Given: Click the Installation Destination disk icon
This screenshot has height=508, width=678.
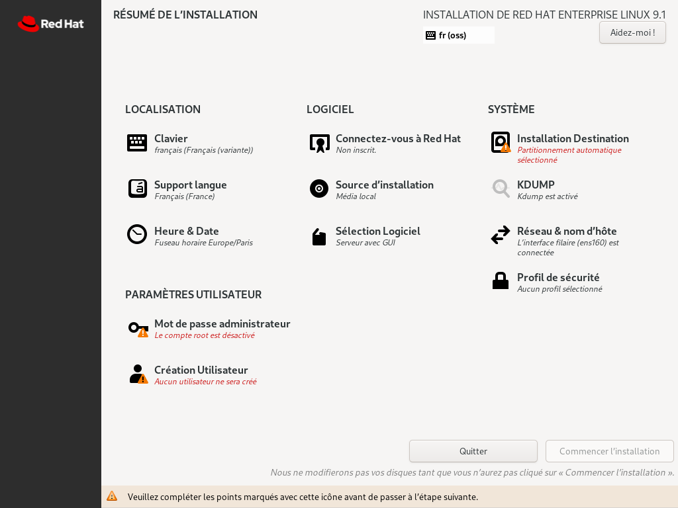Looking at the screenshot, I should coord(501,143).
